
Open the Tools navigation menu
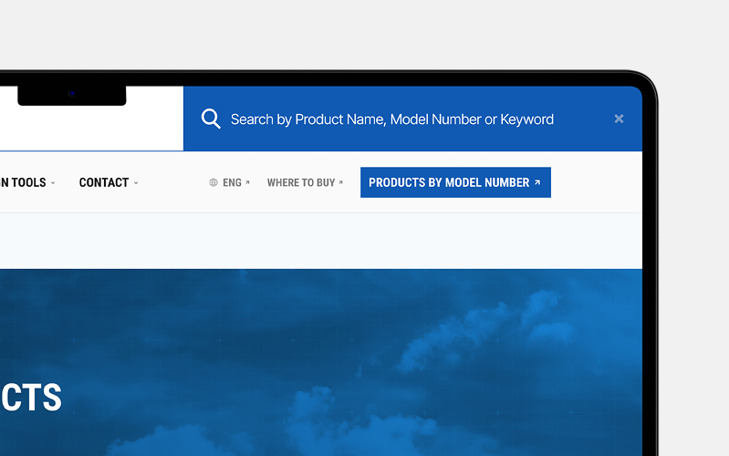[x=24, y=182]
